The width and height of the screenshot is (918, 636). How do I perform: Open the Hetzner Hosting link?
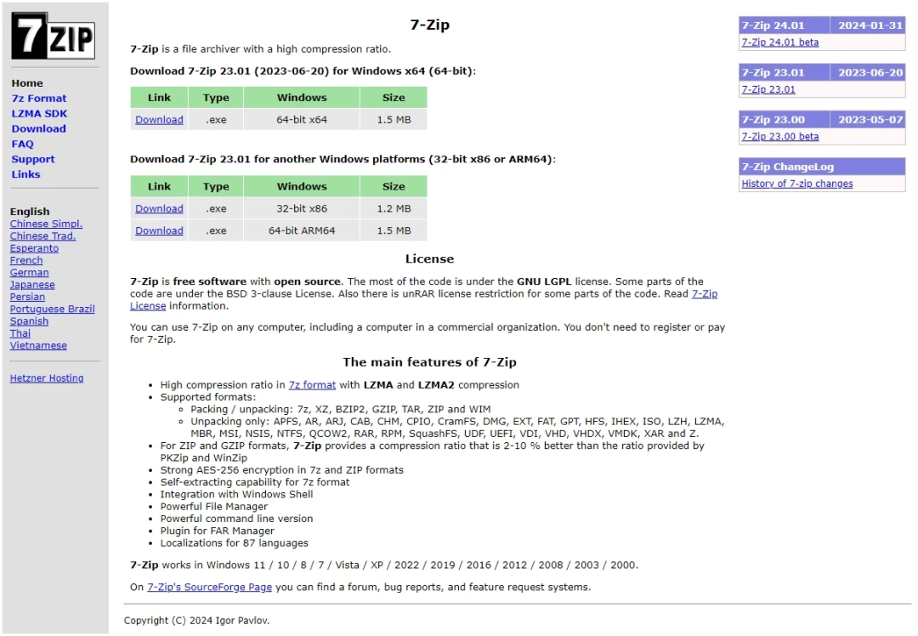tap(46, 378)
